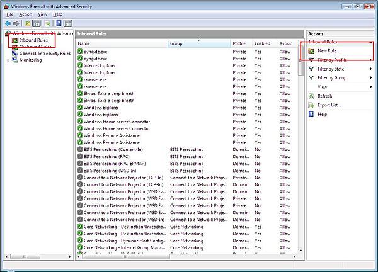Screen dimensions: 378x272
Task: Click the Export List toolbar icon
Action: (47, 23)
